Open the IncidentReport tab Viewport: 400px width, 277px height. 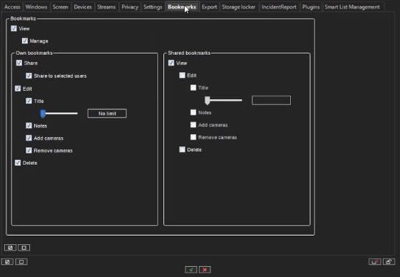pos(279,7)
